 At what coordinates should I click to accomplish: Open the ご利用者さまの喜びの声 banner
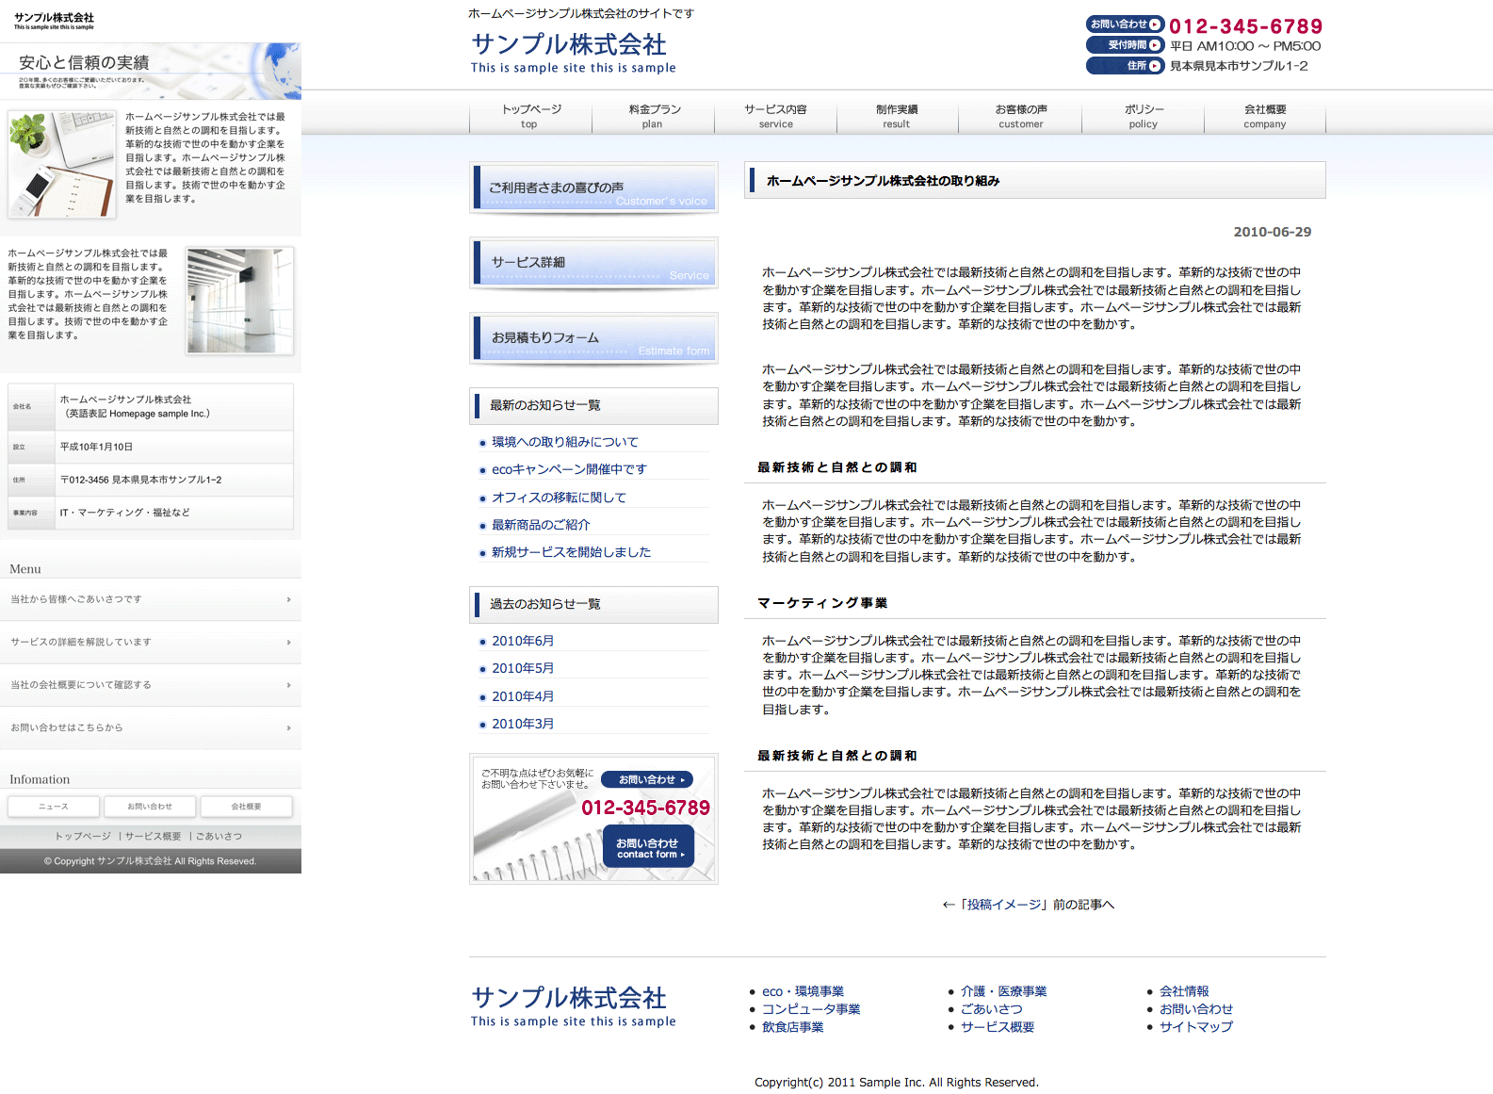coord(594,188)
